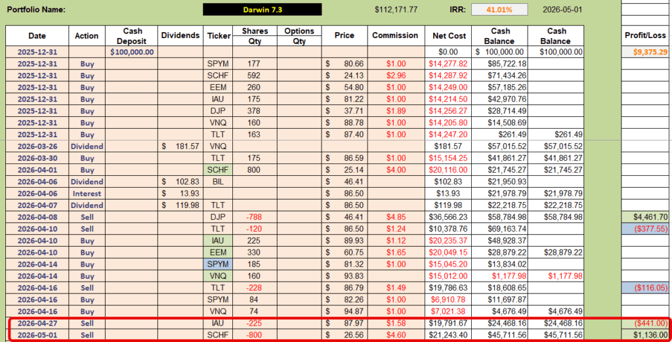Viewport: 672px width, 342px height.
Task: Click the TLT ticker with 163 shares
Action: click(218, 135)
